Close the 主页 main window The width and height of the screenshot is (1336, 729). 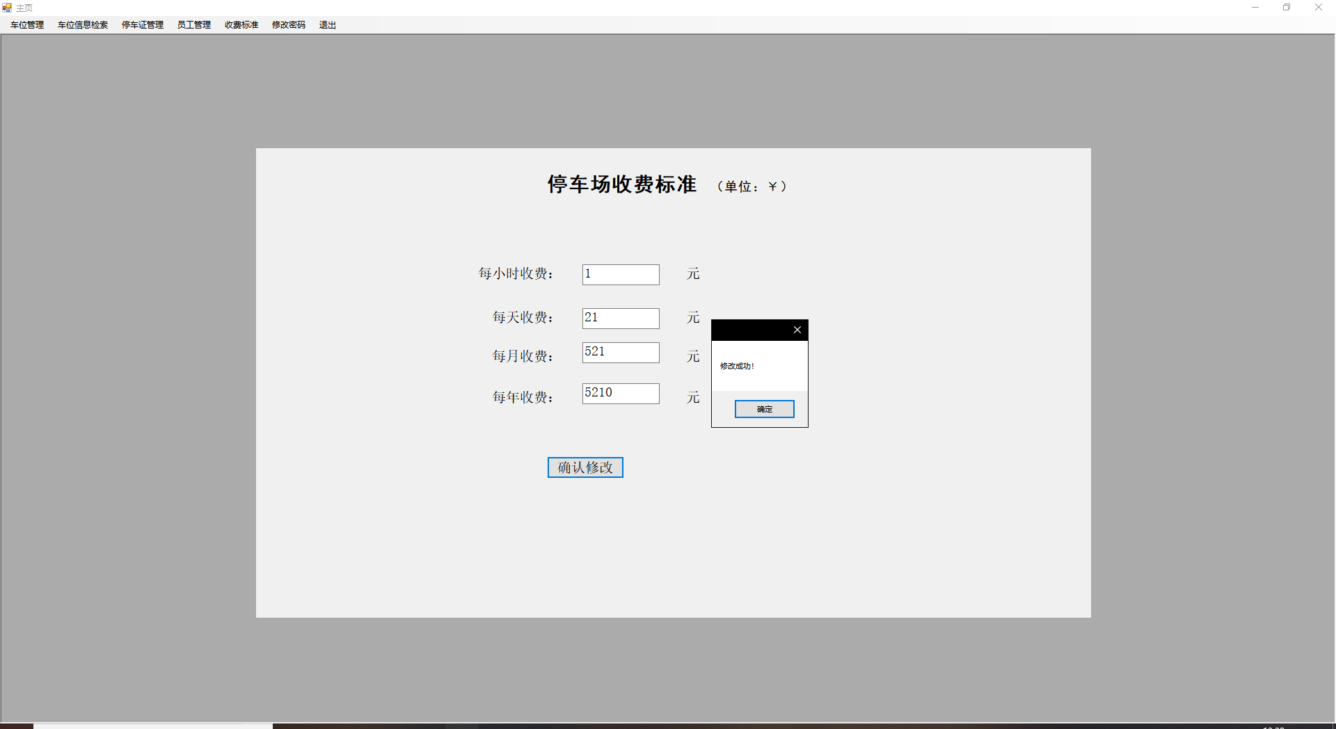pyautogui.click(x=1319, y=8)
